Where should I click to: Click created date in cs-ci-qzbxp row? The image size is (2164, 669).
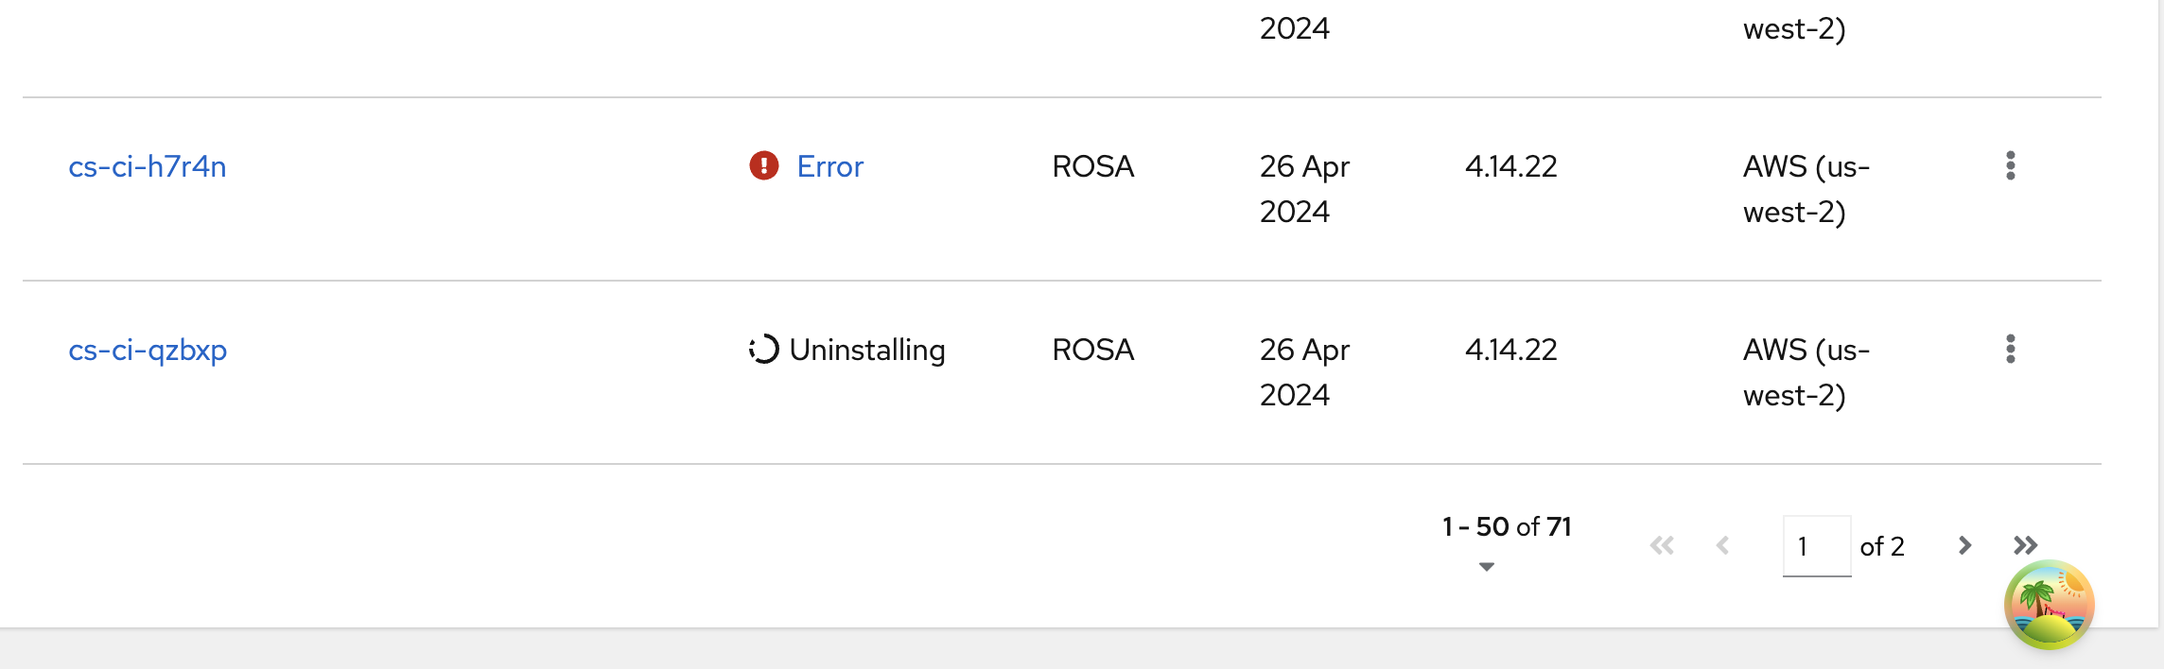point(1303,372)
